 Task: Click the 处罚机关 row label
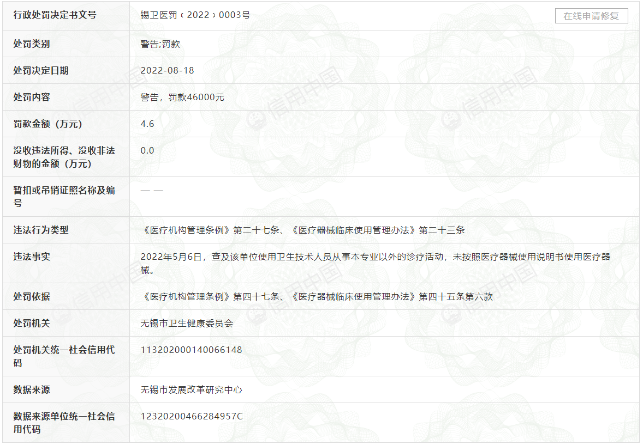pyautogui.click(x=32, y=324)
